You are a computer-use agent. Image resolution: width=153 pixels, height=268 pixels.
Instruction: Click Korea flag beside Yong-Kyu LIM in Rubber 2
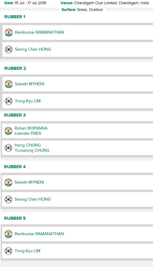[9, 101]
